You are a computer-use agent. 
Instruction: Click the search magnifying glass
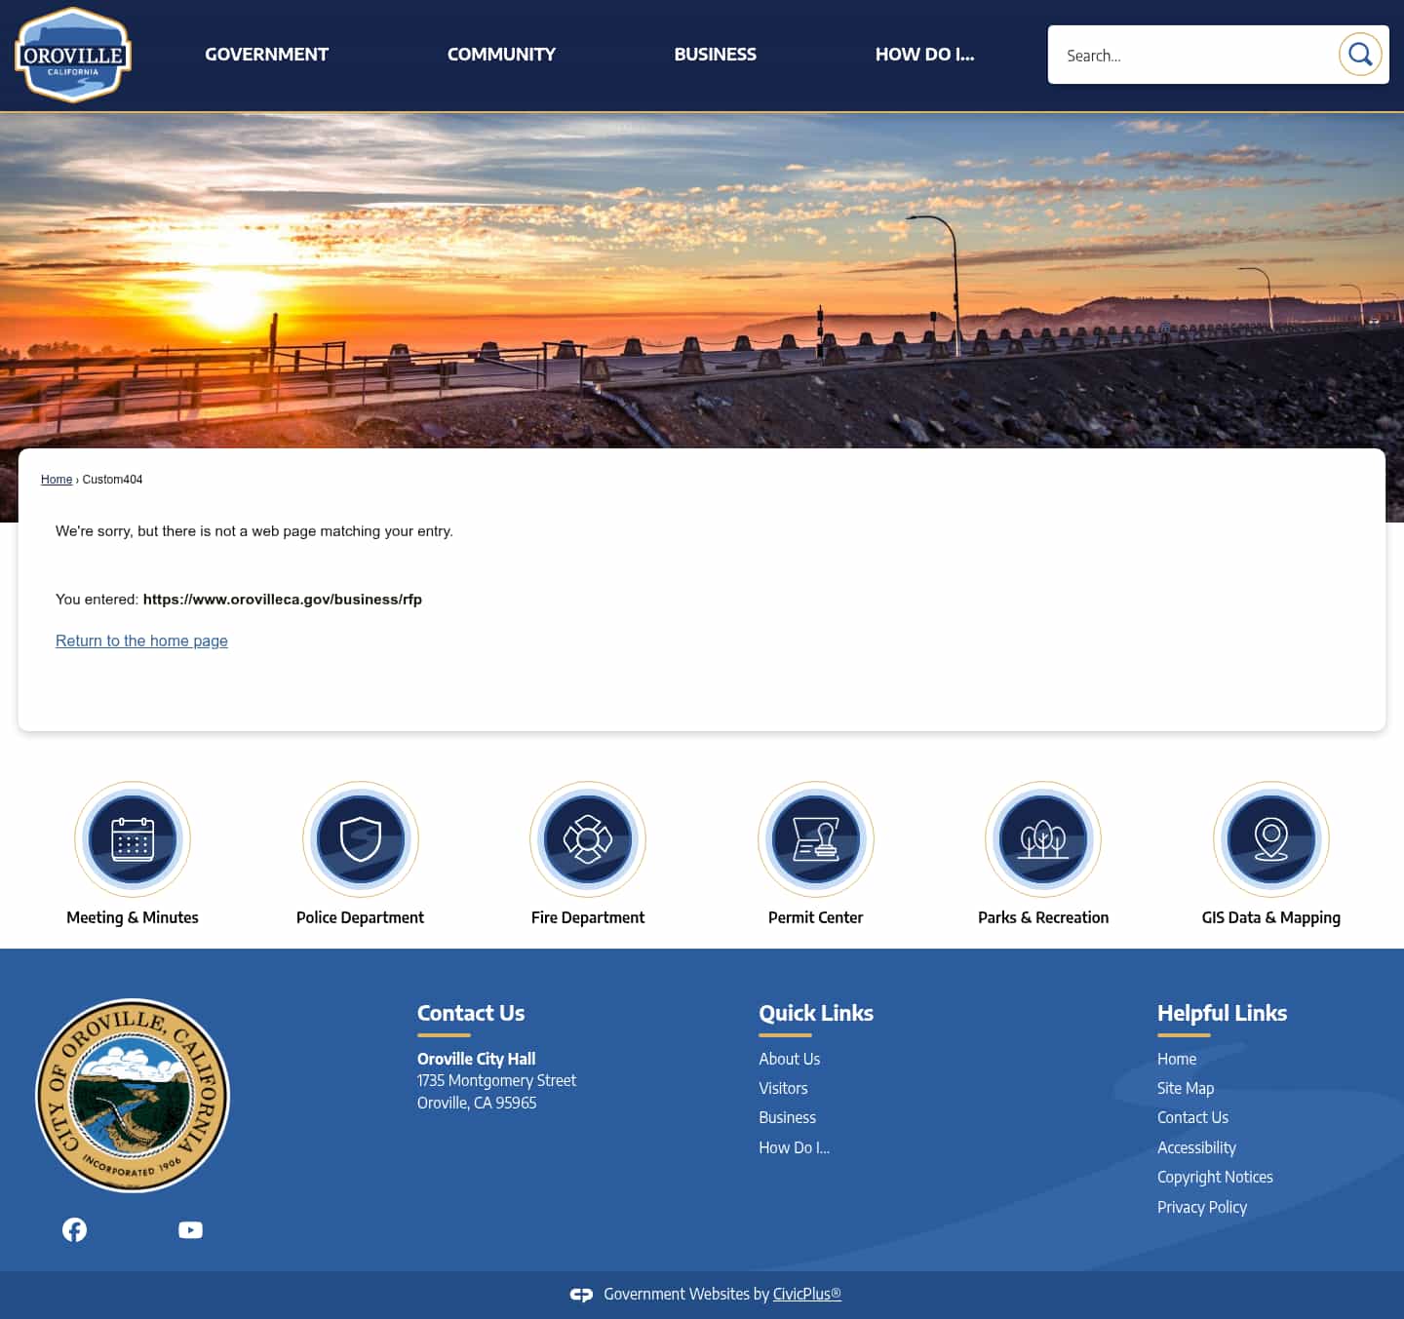1360,55
